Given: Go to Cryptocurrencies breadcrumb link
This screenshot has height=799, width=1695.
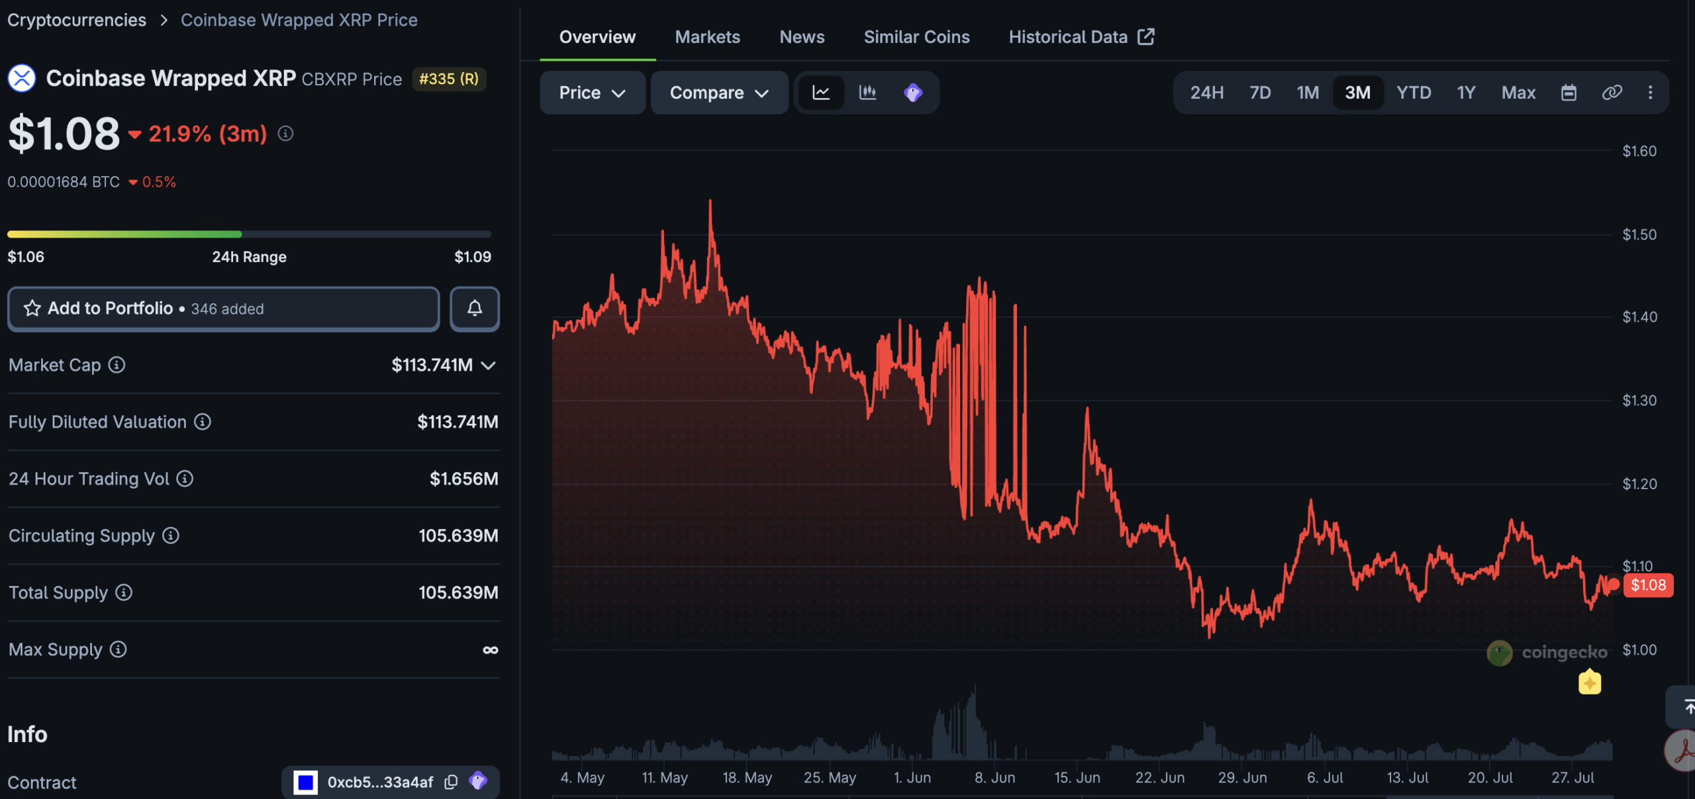Looking at the screenshot, I should click(77, 20).
